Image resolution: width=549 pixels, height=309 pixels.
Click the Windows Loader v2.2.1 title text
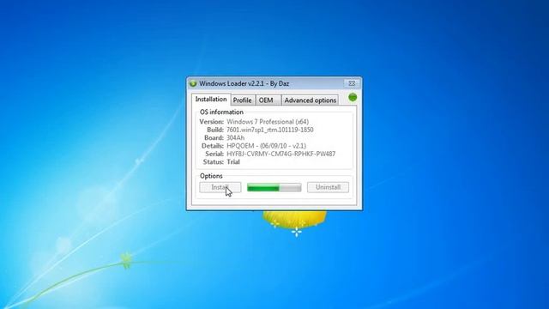244,84
